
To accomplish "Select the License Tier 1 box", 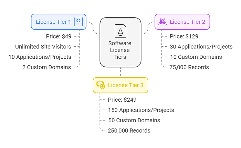I will pos(59,22).
